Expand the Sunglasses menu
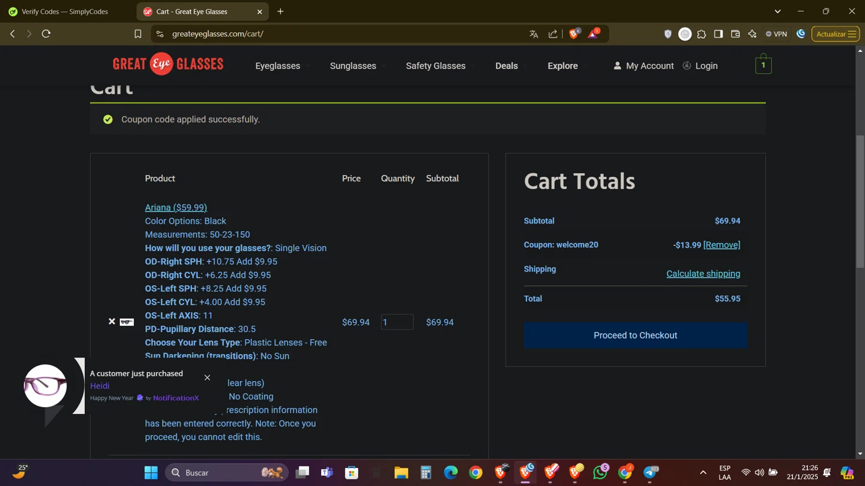Image resolution: width=865 pixels, height=486 pixels. (353, 66)
